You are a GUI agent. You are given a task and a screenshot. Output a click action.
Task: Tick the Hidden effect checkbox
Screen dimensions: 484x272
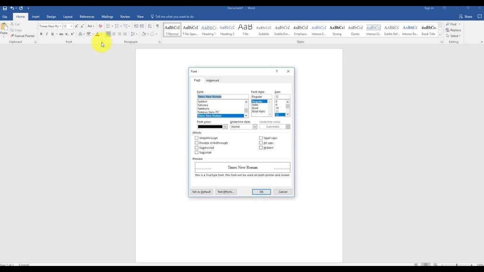click(261, 148)
